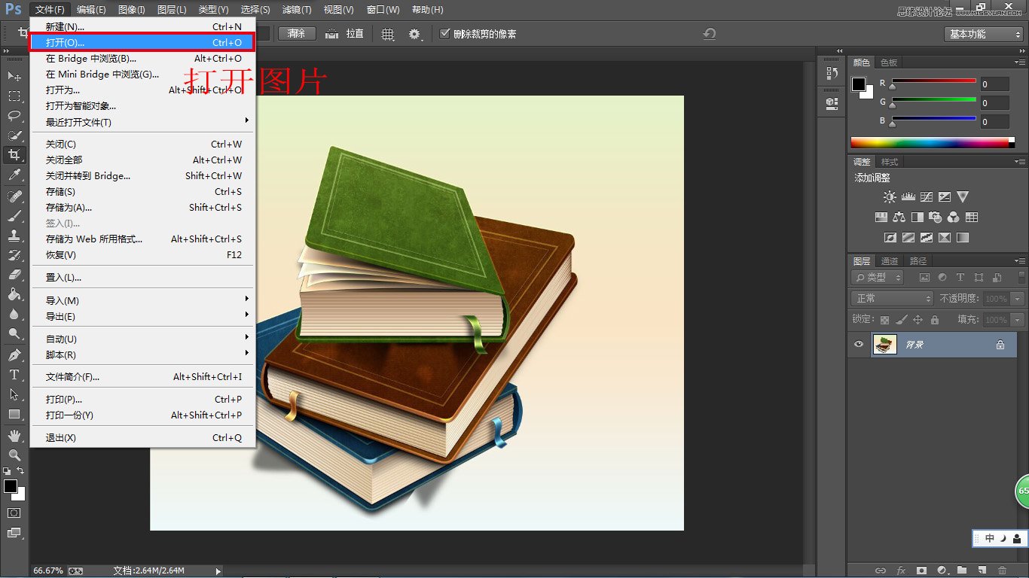Select the Eraser tool
This screenshot has height=578, width=1029.
14,275
